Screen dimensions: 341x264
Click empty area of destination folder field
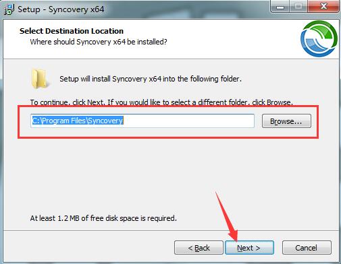188,121
